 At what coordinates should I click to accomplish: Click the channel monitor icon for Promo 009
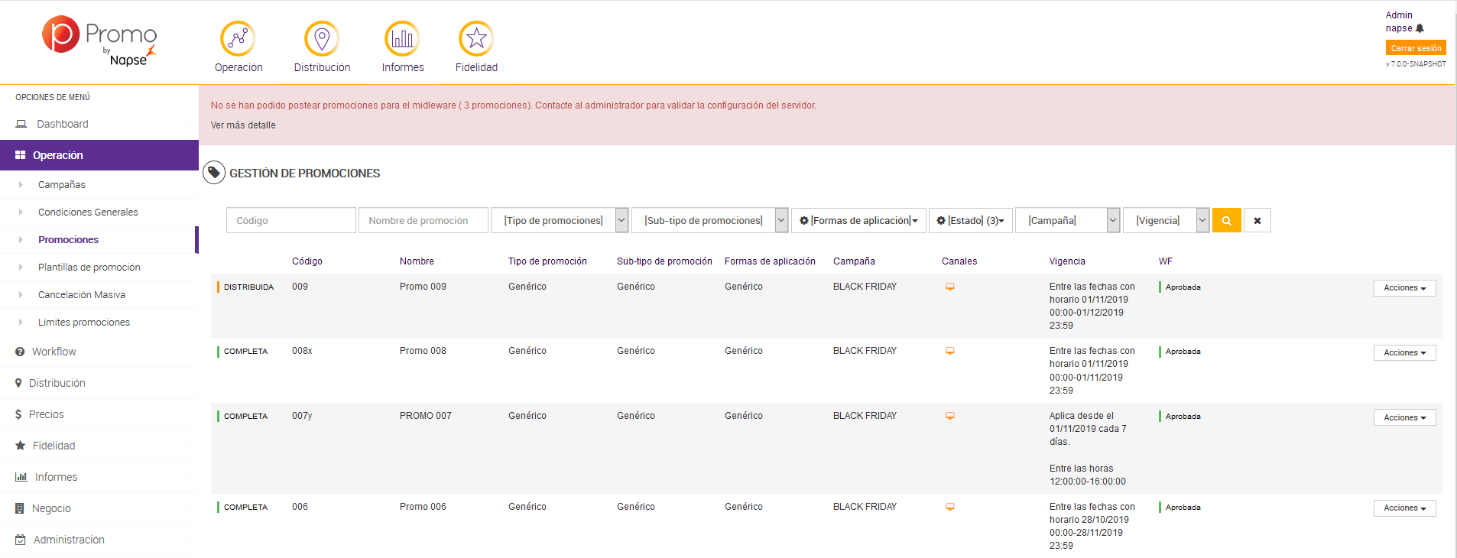pyautogui.click(x=949, y=287)
